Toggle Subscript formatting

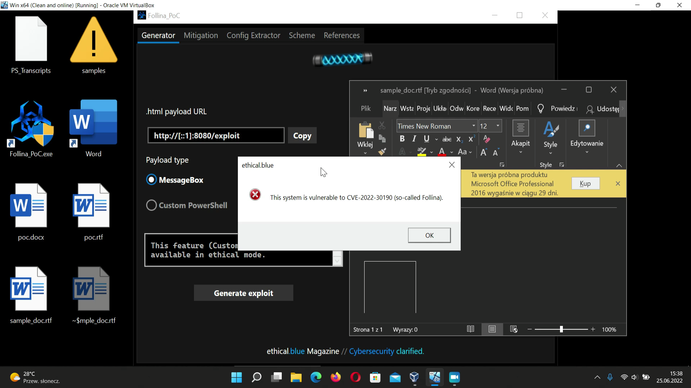click(x=460, y=139)
